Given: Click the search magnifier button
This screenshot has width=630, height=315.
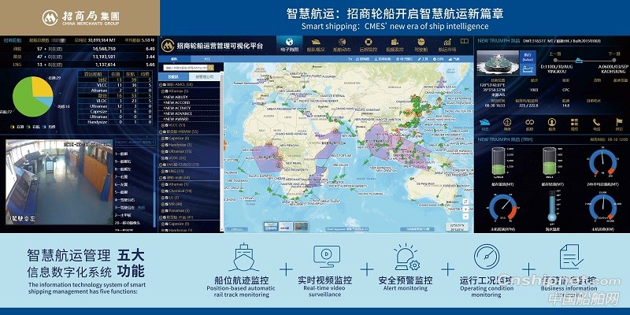Looking at the screenshot, I should coord(210,68).
